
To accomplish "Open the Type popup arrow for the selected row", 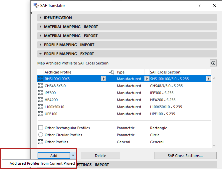I will (147, 79).
